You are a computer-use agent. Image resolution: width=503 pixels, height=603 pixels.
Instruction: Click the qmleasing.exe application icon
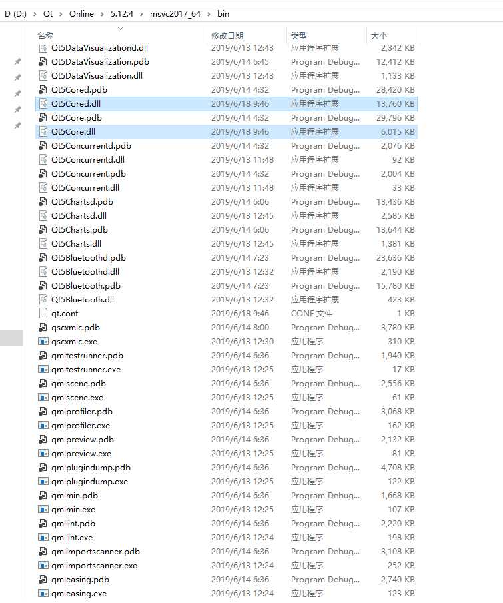point(43,594)
